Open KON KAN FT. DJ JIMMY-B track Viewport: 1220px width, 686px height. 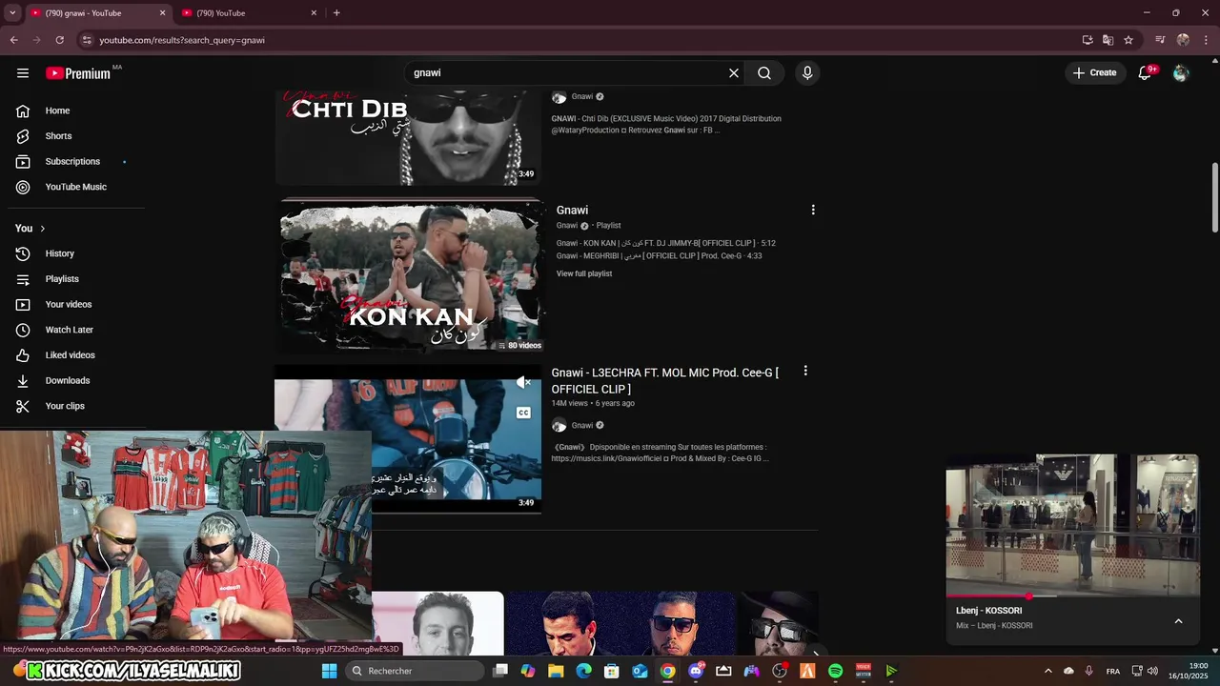pyautogui.click(x=665, y=243)
